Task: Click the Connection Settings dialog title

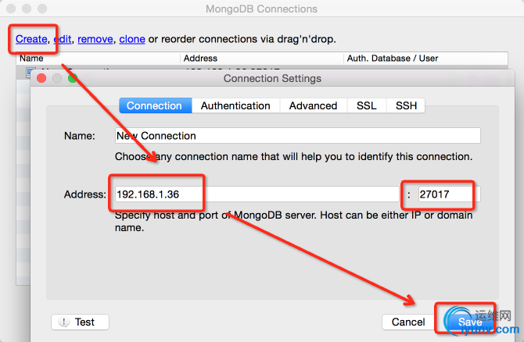Action: click(272, 78)
